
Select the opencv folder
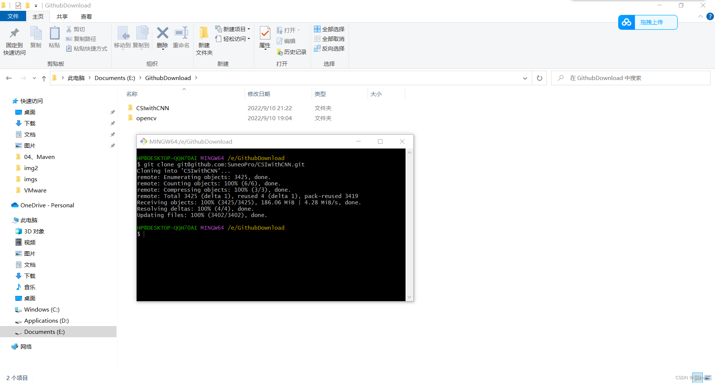146,118
